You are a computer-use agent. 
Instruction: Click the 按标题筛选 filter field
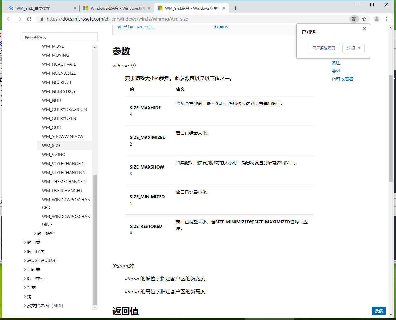(x=60, y=37)
